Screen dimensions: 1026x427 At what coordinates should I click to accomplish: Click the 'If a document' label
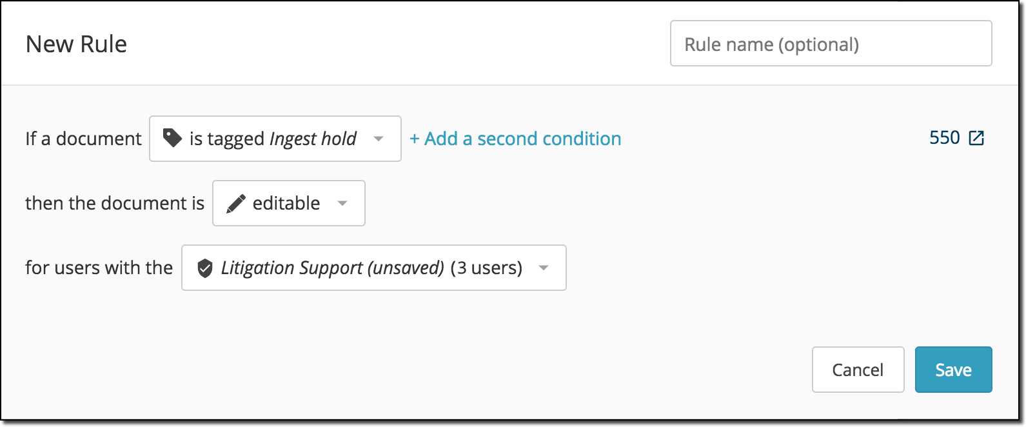83,139
